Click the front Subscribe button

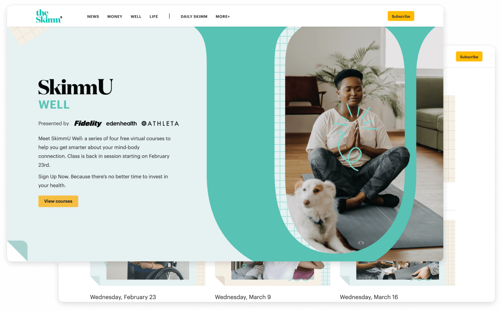[401, 16]
